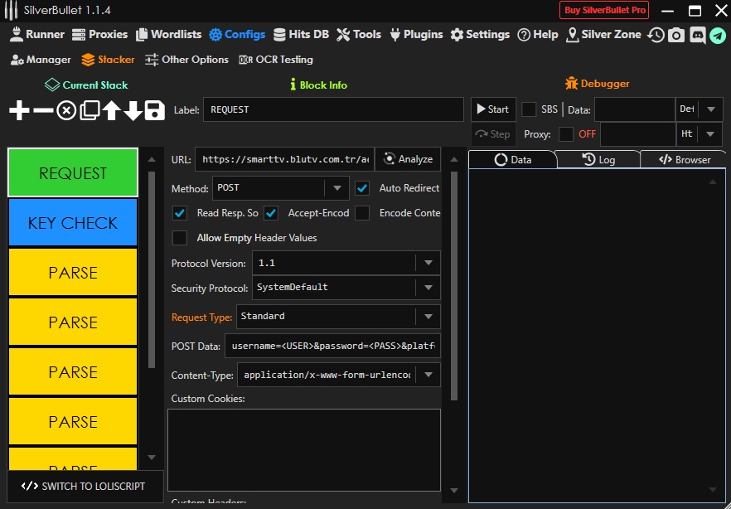
Task: Click the floppy disk save icon
Action: click(154, 110)
